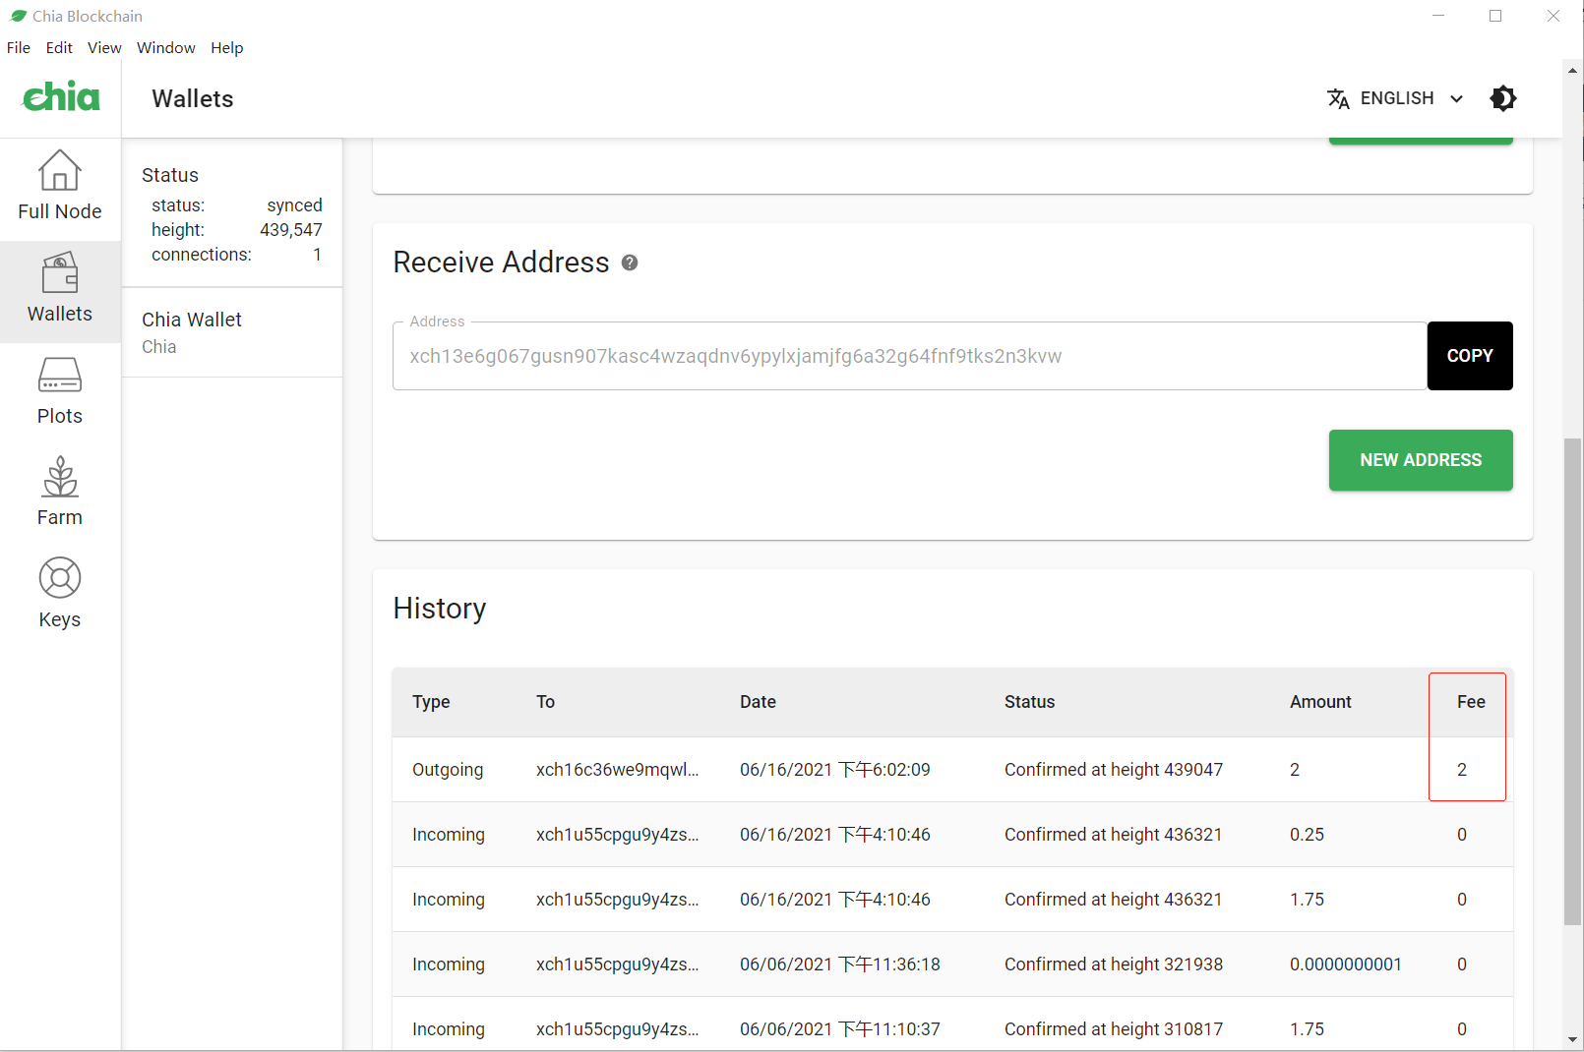Viewport: 1584px width, 1052px height.
Task: Click the Chia logo
Action: (x=61, y=97)
